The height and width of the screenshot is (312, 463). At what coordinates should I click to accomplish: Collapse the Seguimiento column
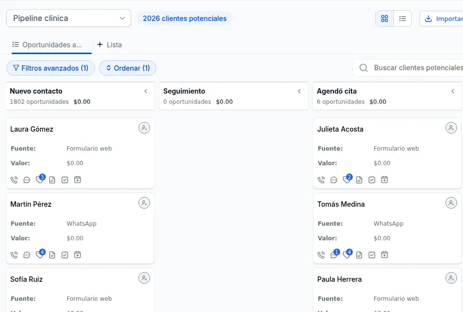(299, 91)
